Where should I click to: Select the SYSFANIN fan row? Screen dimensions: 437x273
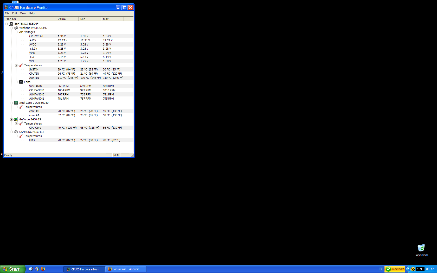click(81, 86)
